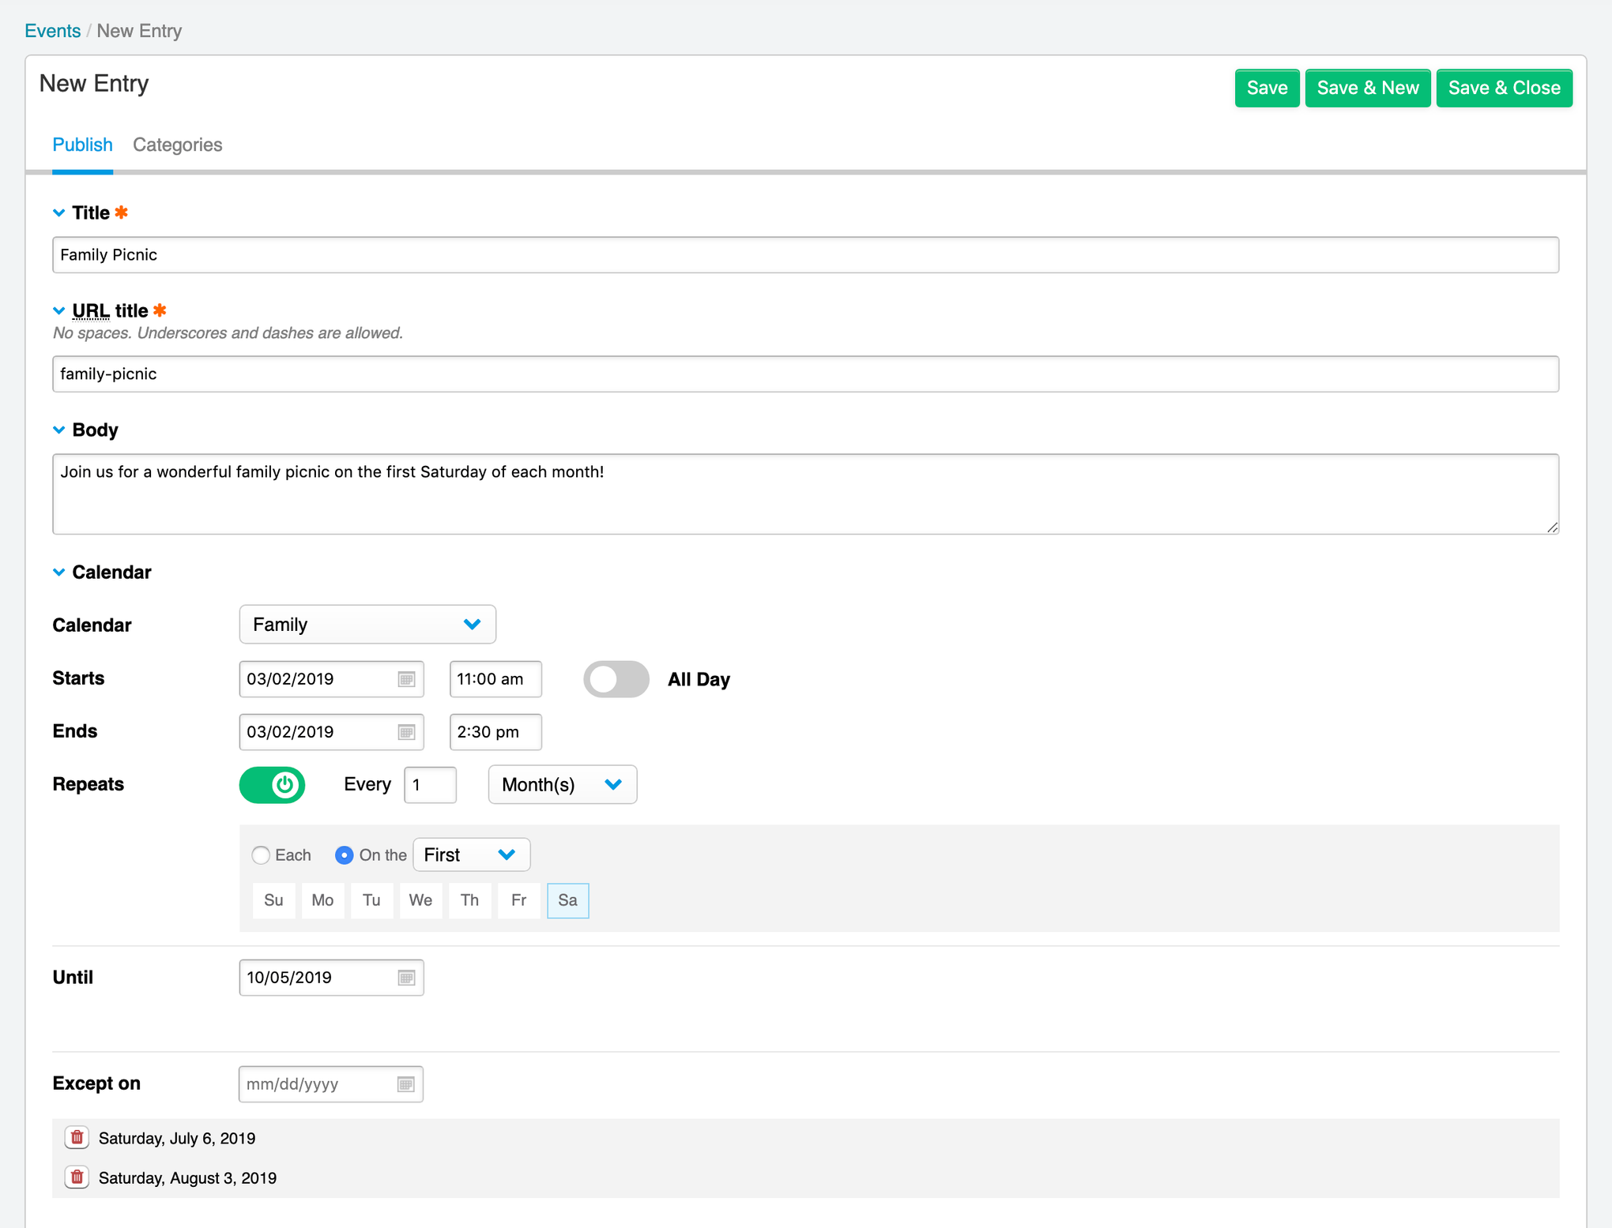Screen dimensions: 1612x1228
Task: Open the Month(s) frequency dropdown
Action: pos(562,784)
